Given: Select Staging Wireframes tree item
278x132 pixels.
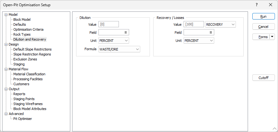Looking at the screenshot, I should 28,104.
